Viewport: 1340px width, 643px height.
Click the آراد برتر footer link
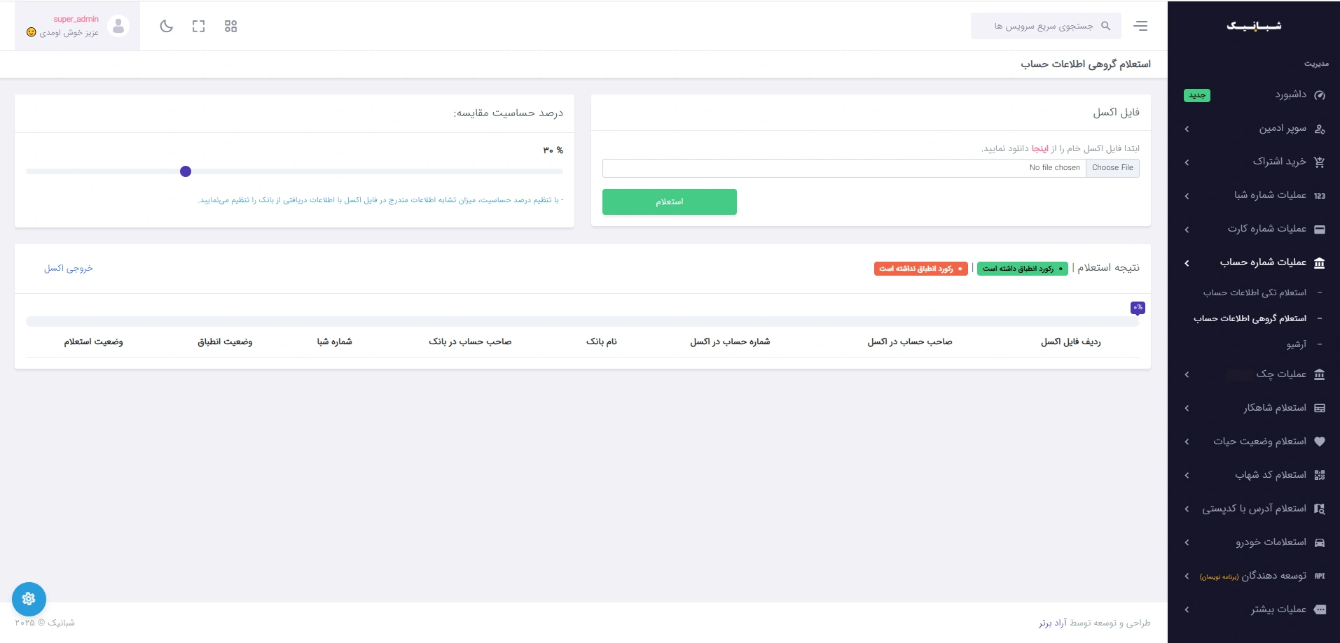[1053, 623]
